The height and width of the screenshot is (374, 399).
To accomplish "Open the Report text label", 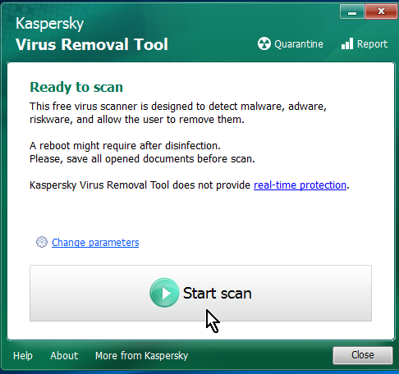I will (x=372, y=44).
